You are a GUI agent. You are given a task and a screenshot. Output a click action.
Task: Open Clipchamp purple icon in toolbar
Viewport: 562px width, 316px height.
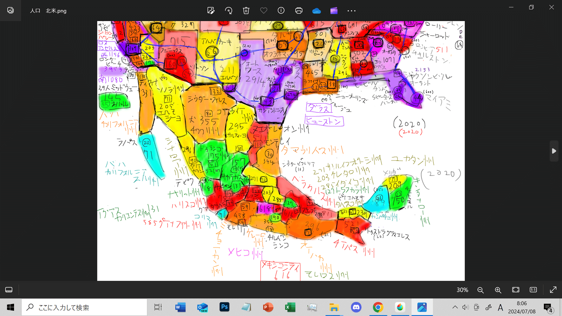[x=334, y=11]
